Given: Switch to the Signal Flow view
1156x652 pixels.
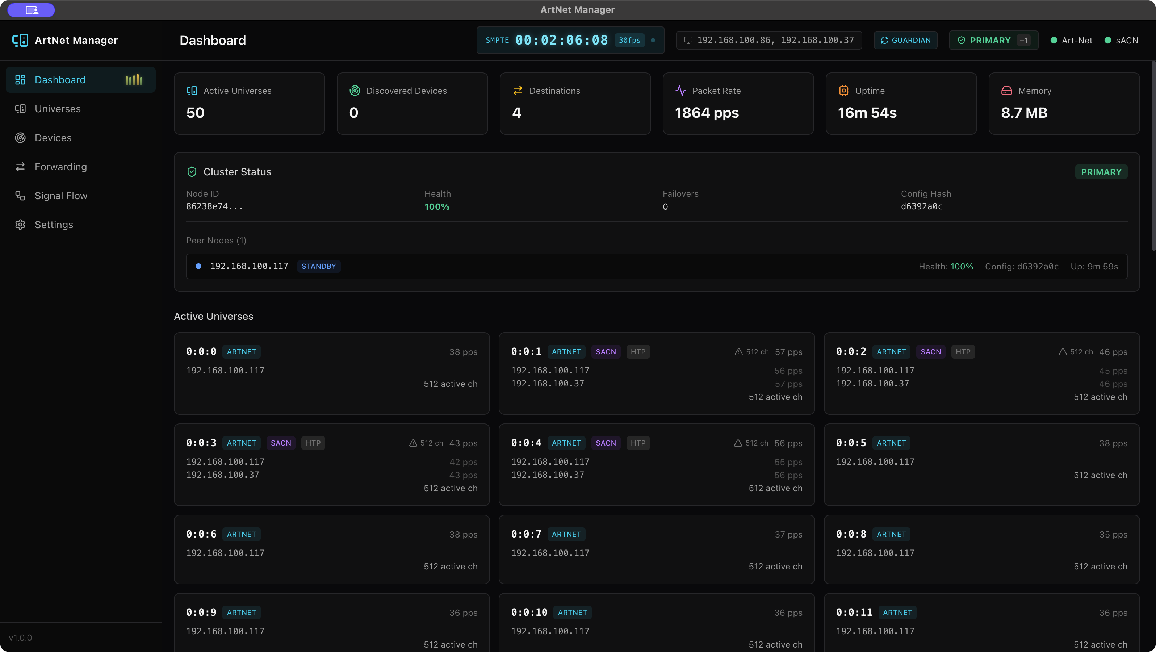Looking at the screenshot, I should pos(81,196).
